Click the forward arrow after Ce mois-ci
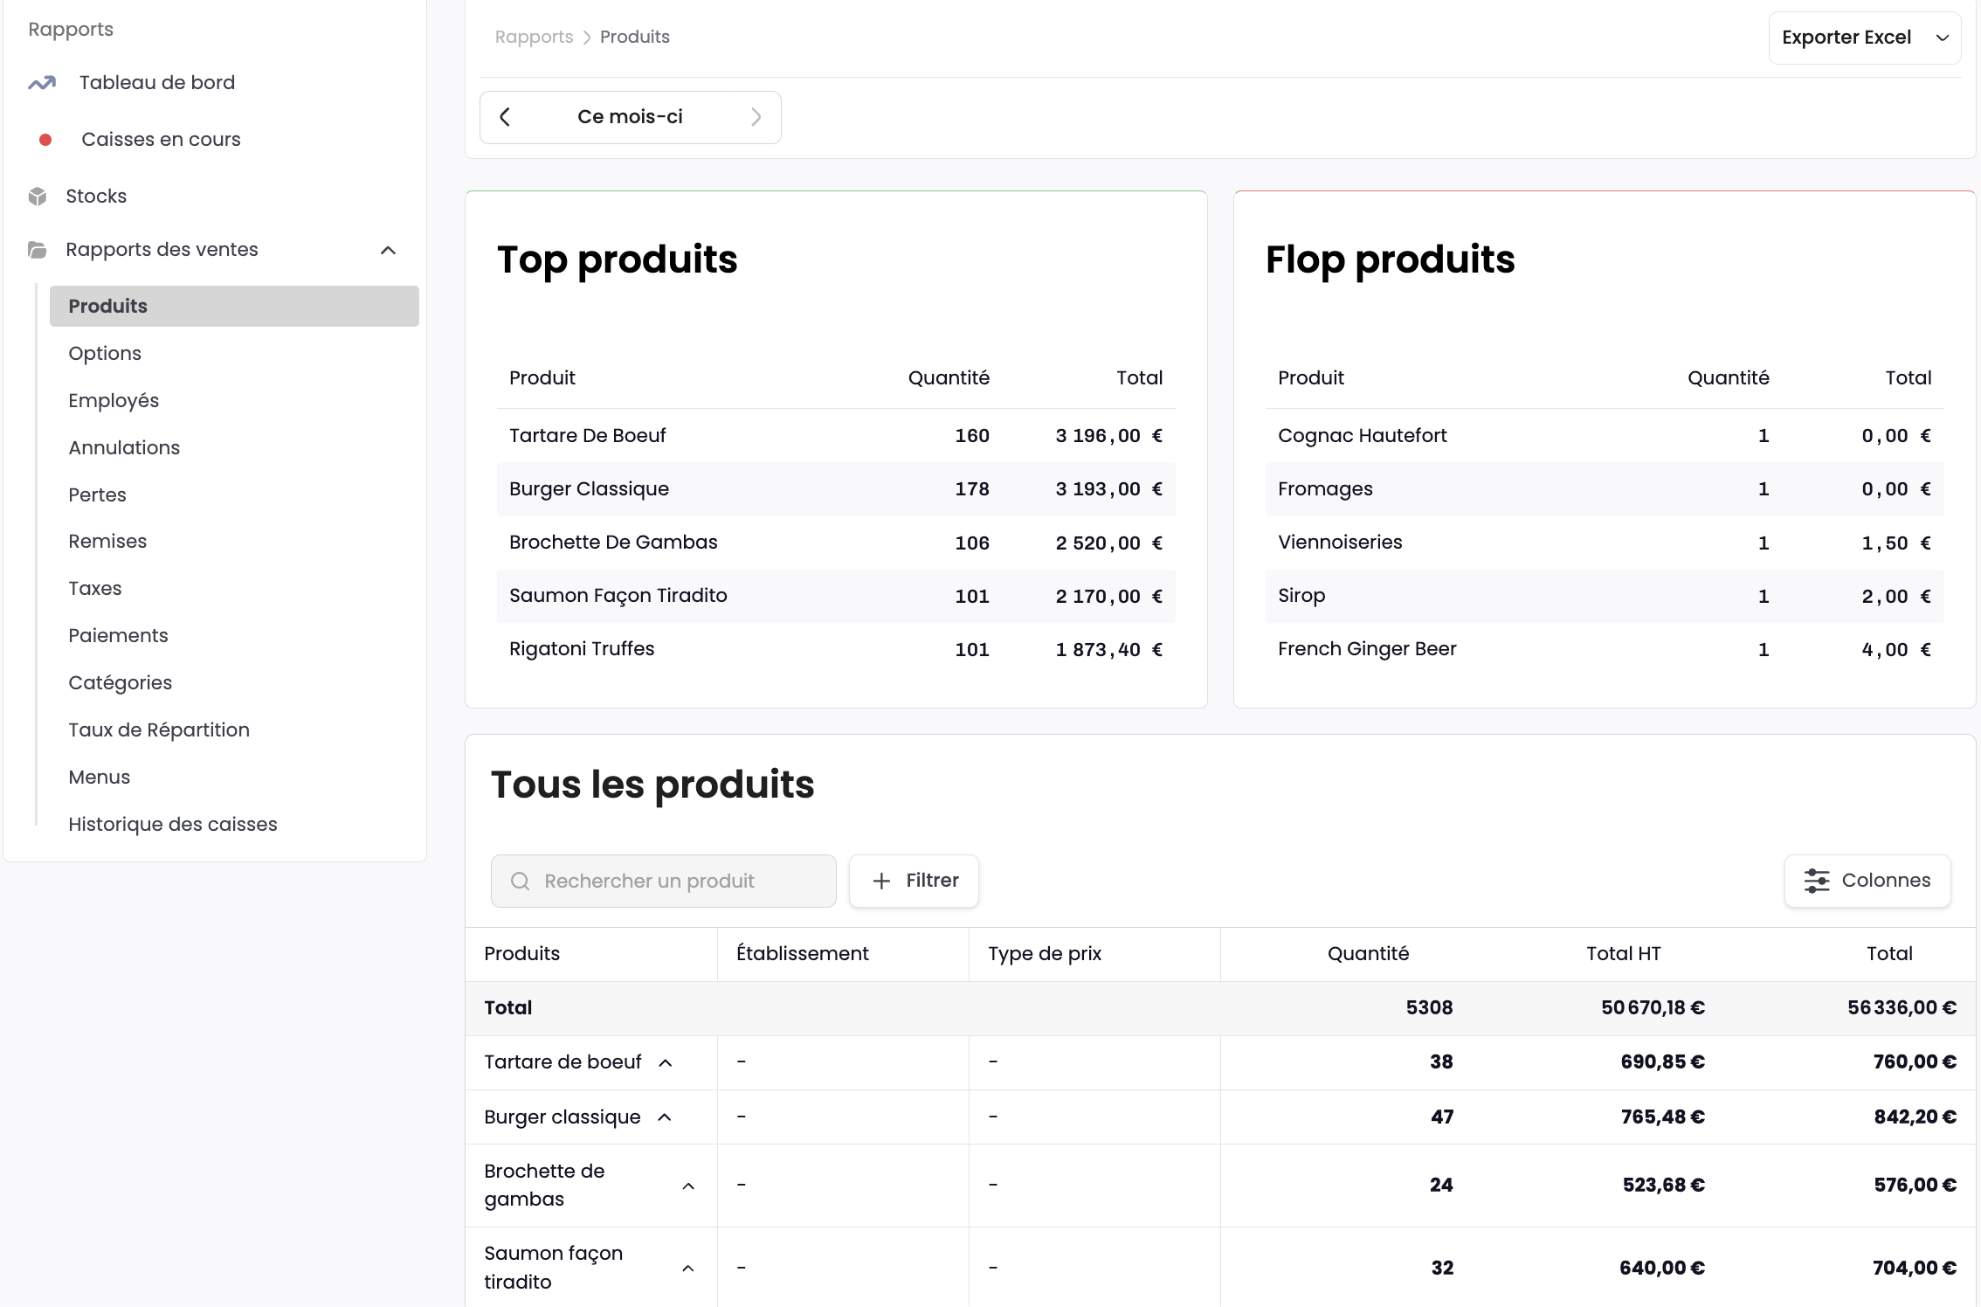Viewport: 1981px width, 1307px height. (x=756, y=116)
